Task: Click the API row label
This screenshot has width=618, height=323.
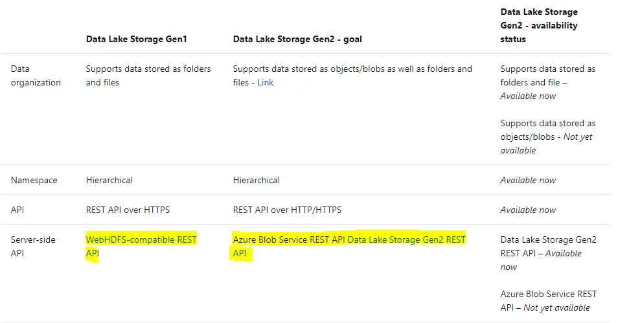Action: pos(18,210)
